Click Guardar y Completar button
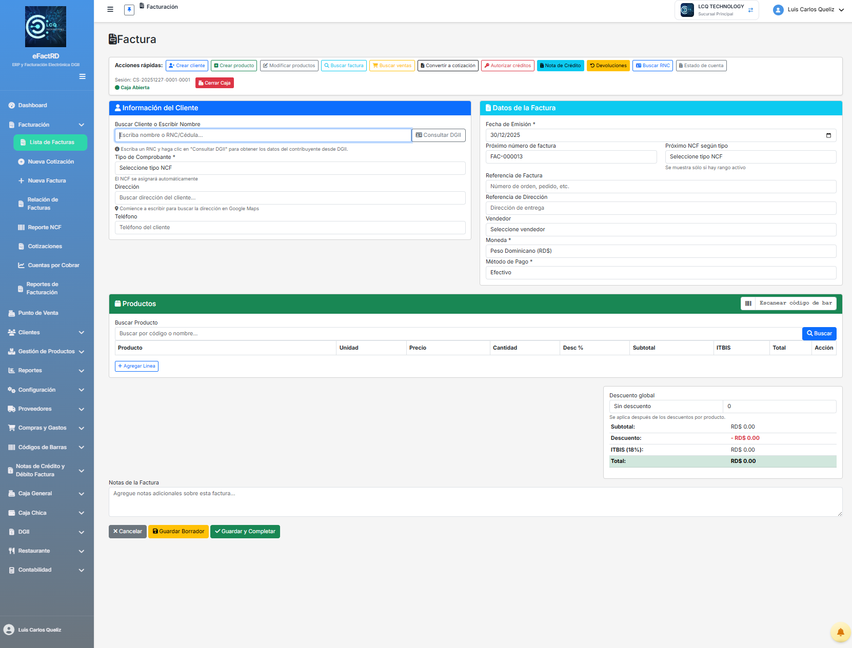The width and height of the screenshot is (852, 648). (x=245, y=532)
